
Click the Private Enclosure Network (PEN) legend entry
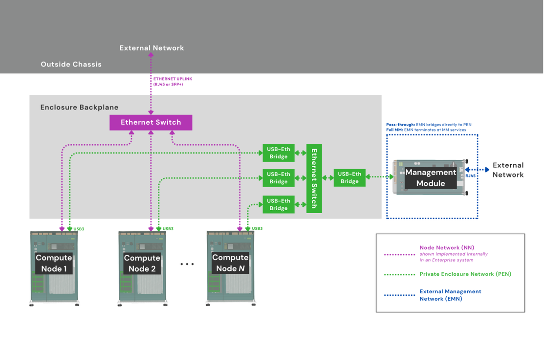click(x=465, y=274)
